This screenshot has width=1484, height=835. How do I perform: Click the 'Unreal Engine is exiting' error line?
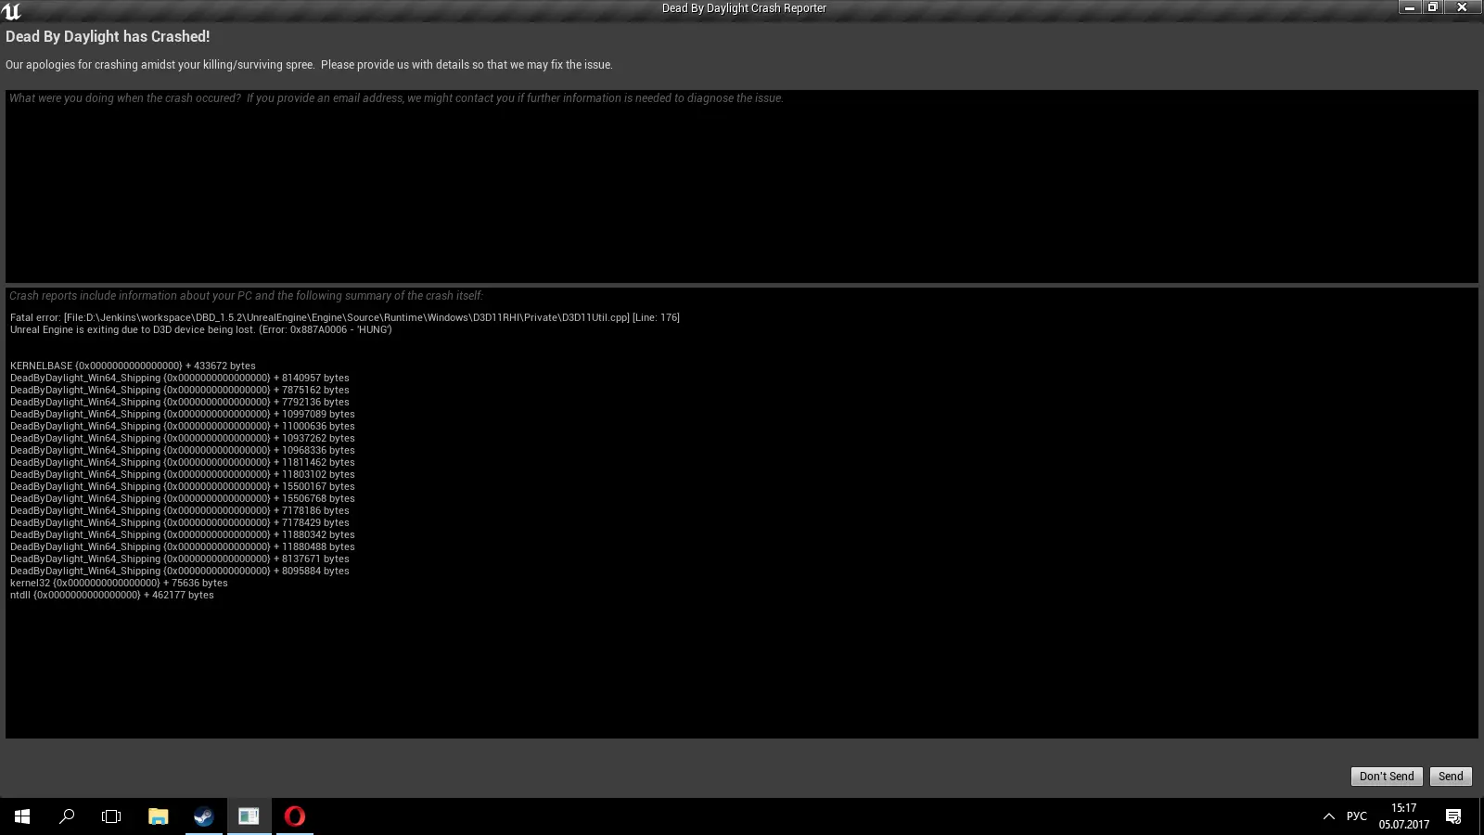coord(201,329)
